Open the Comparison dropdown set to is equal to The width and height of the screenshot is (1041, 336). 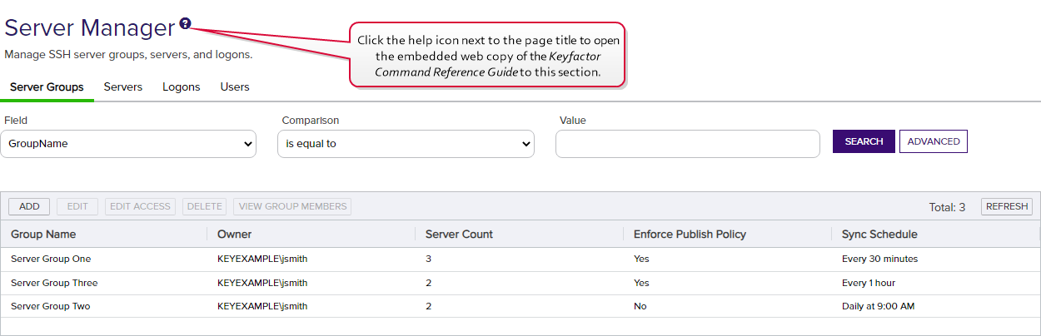click(x=406, y=144)
